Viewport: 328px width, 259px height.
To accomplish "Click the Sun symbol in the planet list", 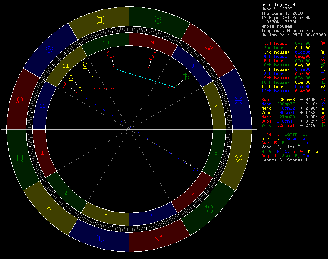I will 323,100.
